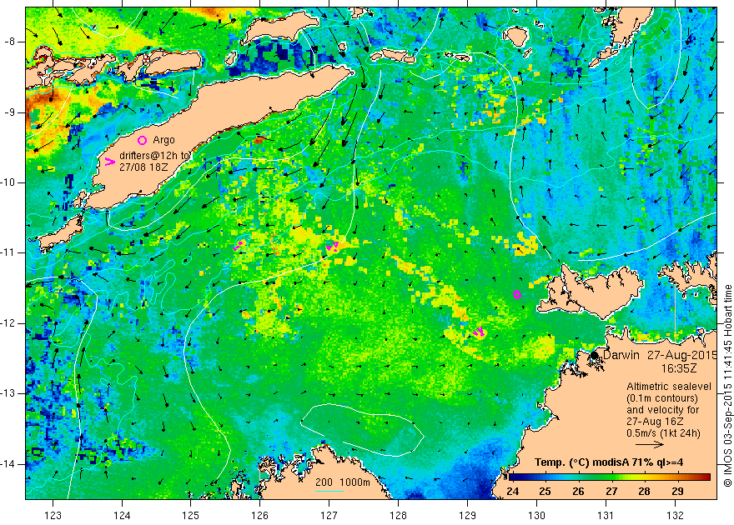Click colorbar tick label '24'
734x525 pixels.
(x=512, y=492)
